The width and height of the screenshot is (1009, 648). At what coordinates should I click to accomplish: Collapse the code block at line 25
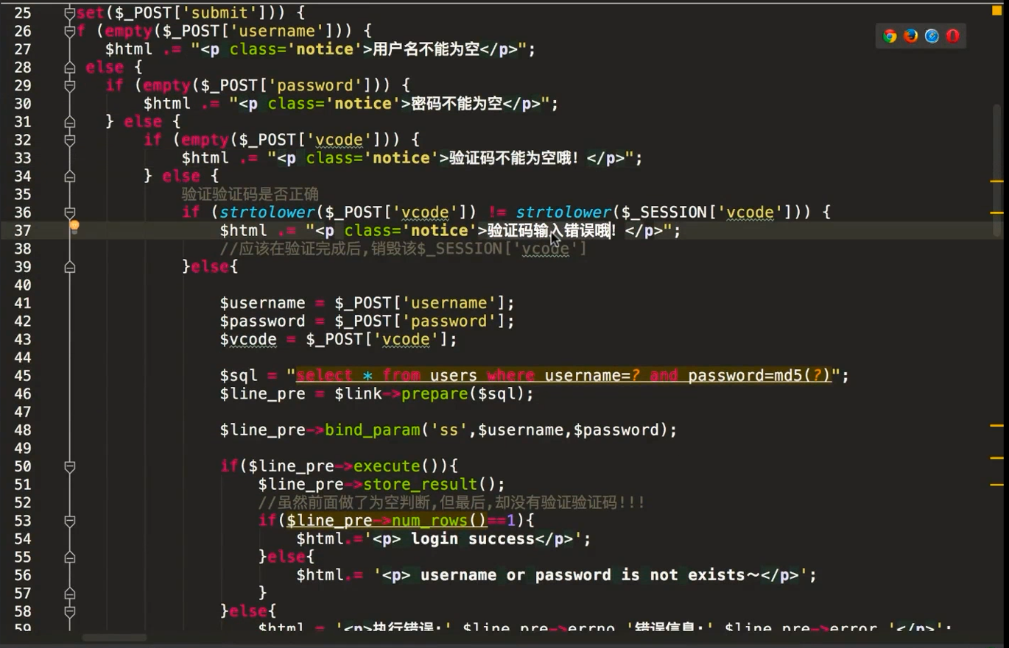coord(70,13)
